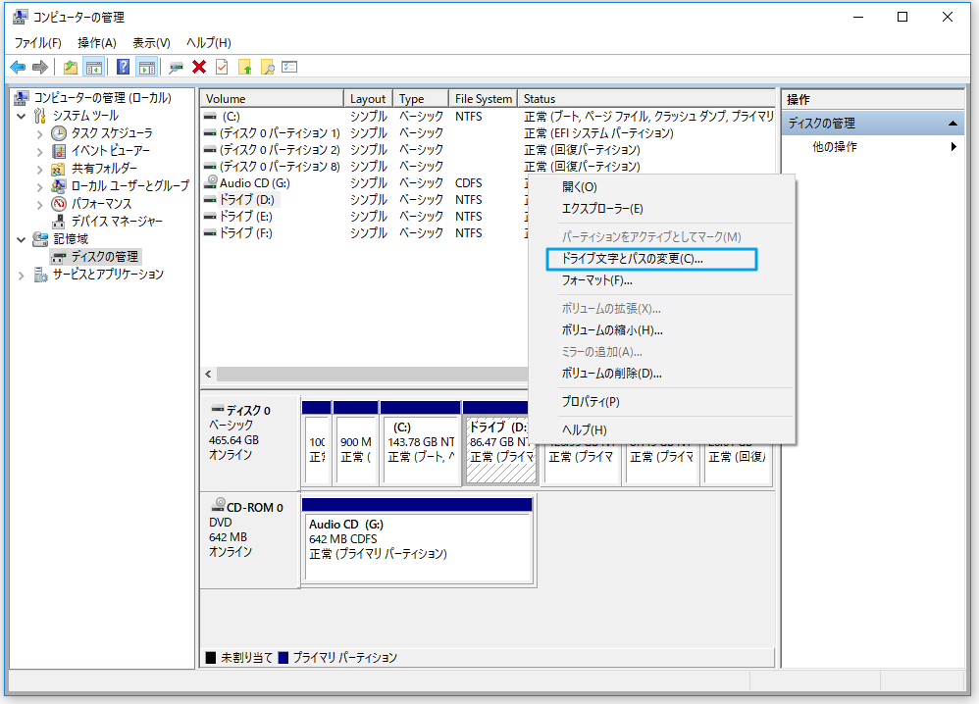Select the (C:) 143.78 GB partition block
This screenshot has width=979, height=704.
(421, 442)
